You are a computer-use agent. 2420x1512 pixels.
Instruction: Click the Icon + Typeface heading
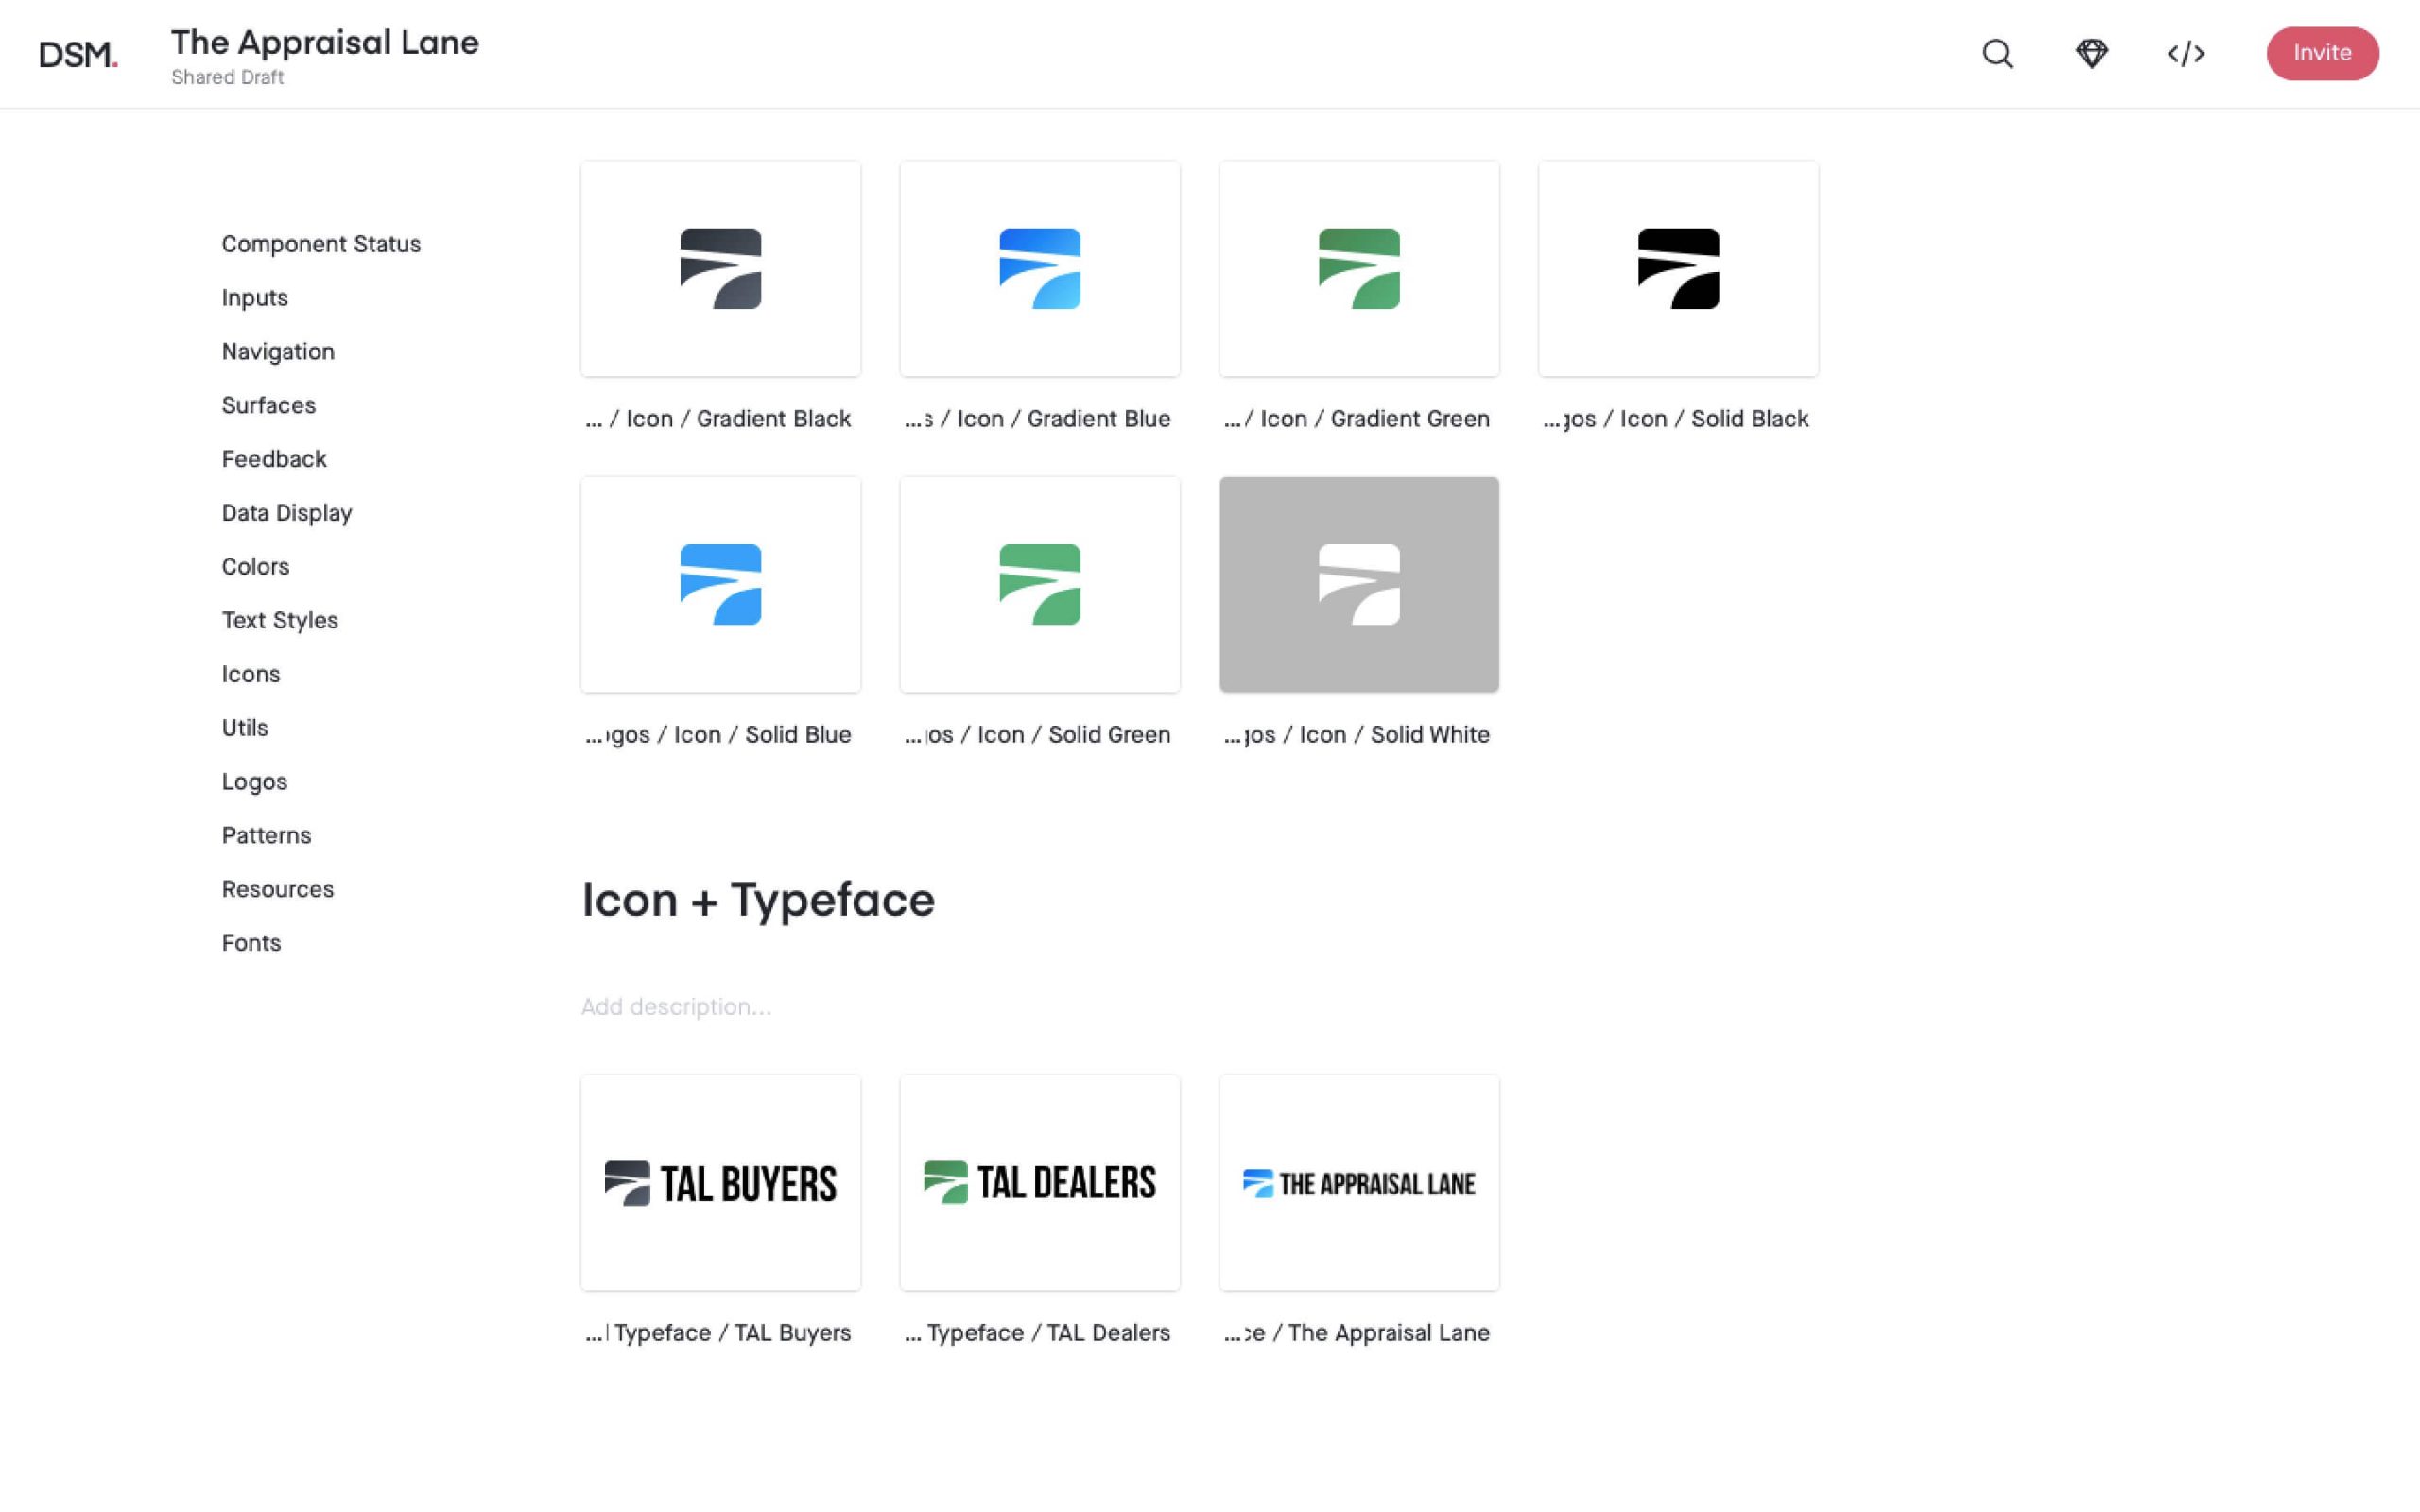(758, 900)
